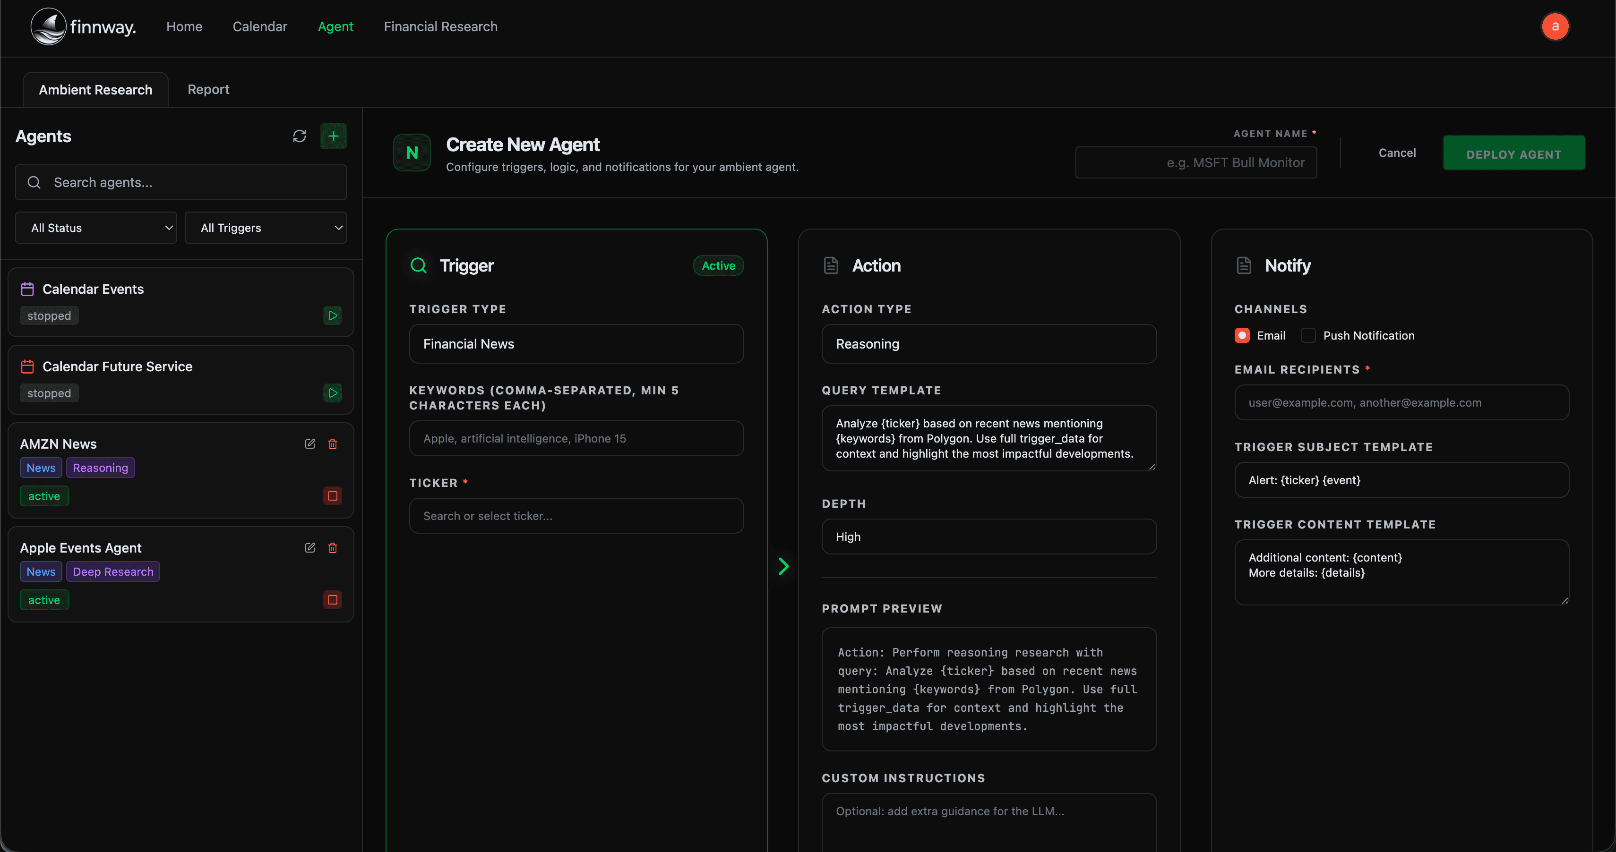Stop the Apple Events Agent
1616x852 pixels.
pyautogui.click(x=333, y=600)
